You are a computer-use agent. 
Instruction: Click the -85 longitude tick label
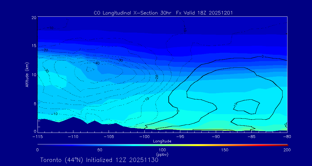(x=252, y=137)
